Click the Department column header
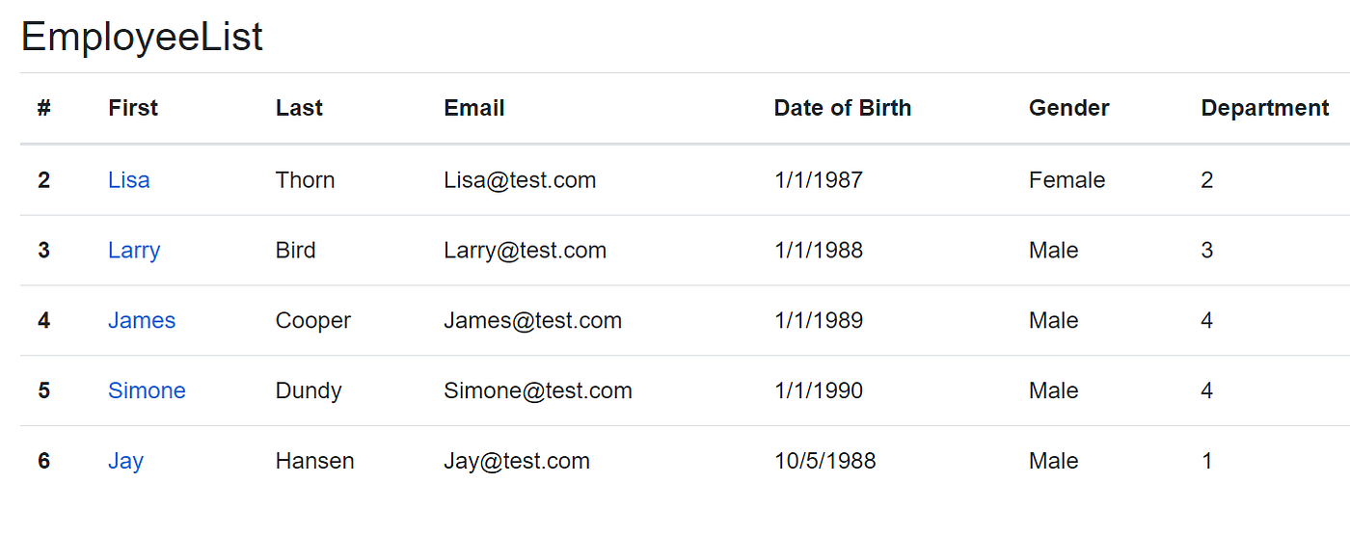The height and width of the screenshot is (537, 1350). point(1265,108)
